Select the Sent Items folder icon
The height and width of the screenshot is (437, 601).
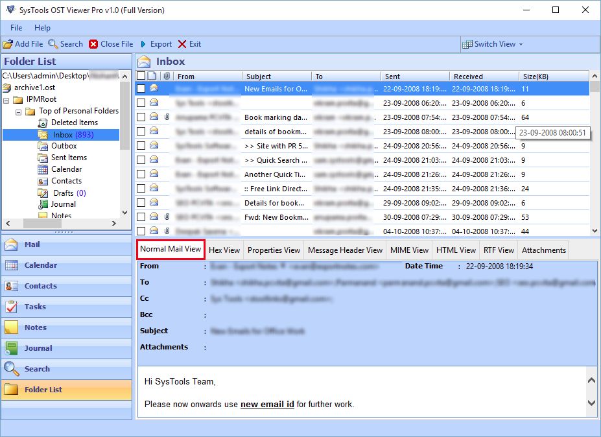43,158
